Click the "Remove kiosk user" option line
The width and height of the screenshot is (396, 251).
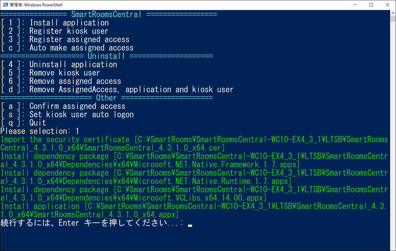tap(64, 73)
